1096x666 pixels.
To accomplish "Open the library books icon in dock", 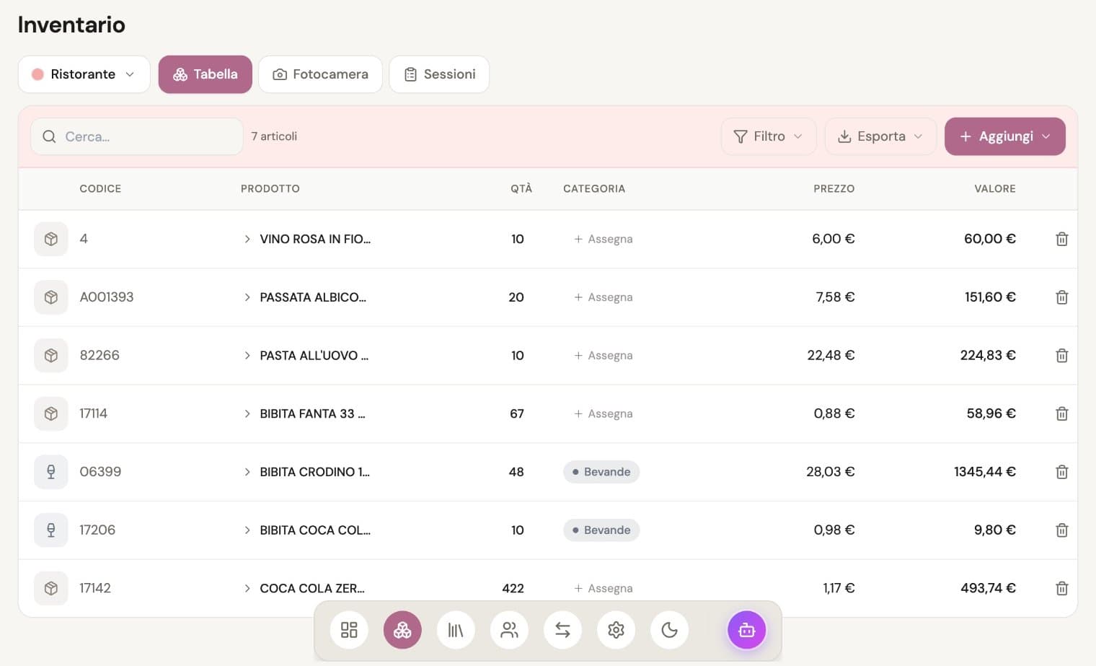I will tap(456, 630).
